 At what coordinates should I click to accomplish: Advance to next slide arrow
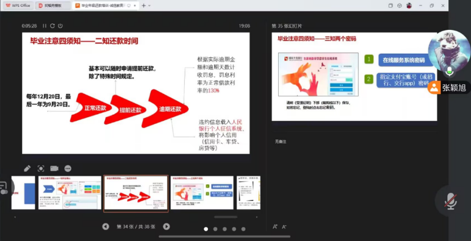pos(167,226)
